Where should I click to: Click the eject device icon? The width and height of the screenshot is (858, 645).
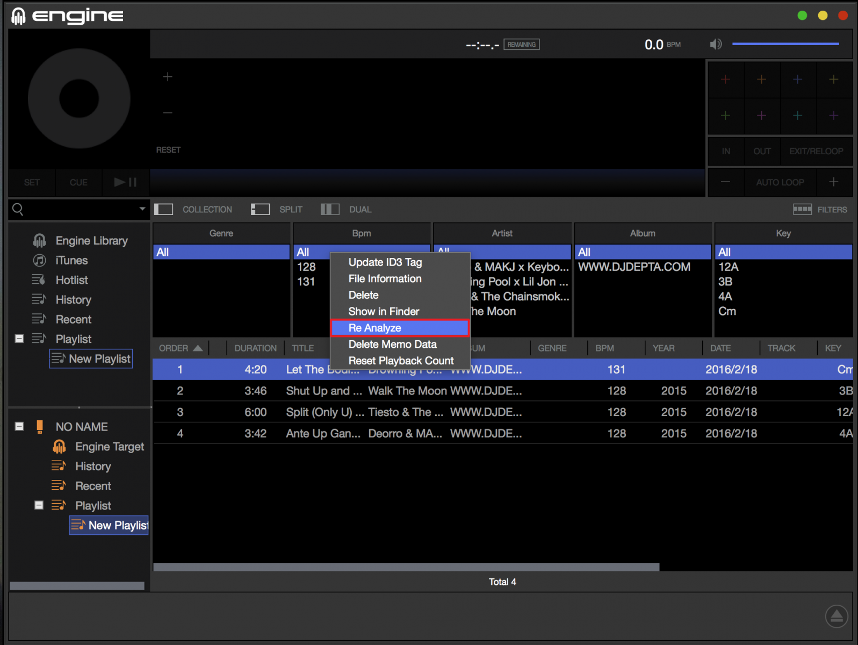coord(837,616)
